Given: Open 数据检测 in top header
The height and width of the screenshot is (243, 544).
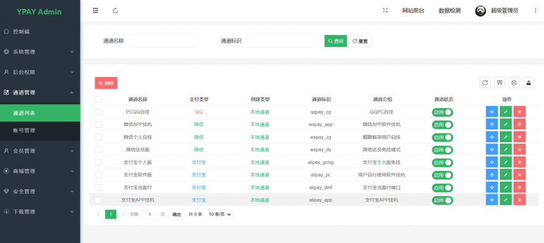Looking at the screenshot, I should coord(449,11).
